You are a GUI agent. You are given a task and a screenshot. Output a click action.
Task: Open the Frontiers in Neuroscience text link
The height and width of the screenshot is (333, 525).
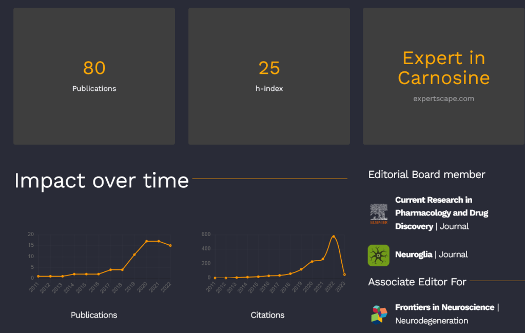(x=444, y=307)
